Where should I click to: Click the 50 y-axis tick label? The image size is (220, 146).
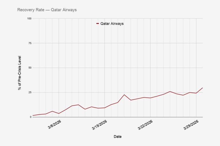29,68
